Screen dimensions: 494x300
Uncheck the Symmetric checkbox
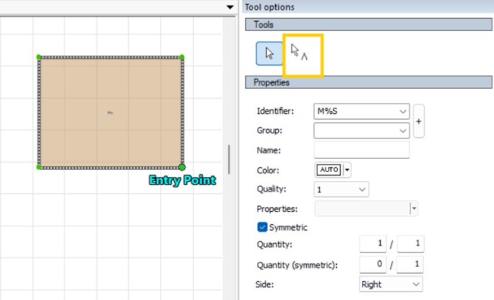(x=262, y=227)
